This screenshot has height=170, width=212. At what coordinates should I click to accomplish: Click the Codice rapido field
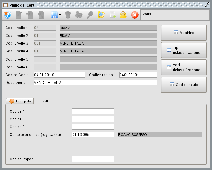[138, 75]
